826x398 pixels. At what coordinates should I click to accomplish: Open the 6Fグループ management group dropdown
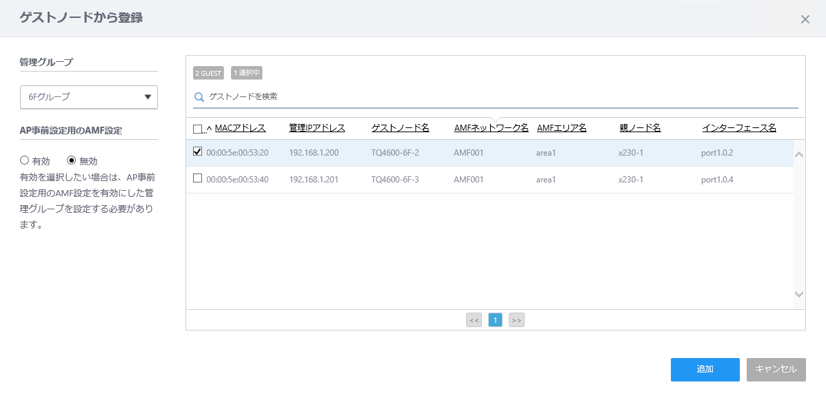88,97
